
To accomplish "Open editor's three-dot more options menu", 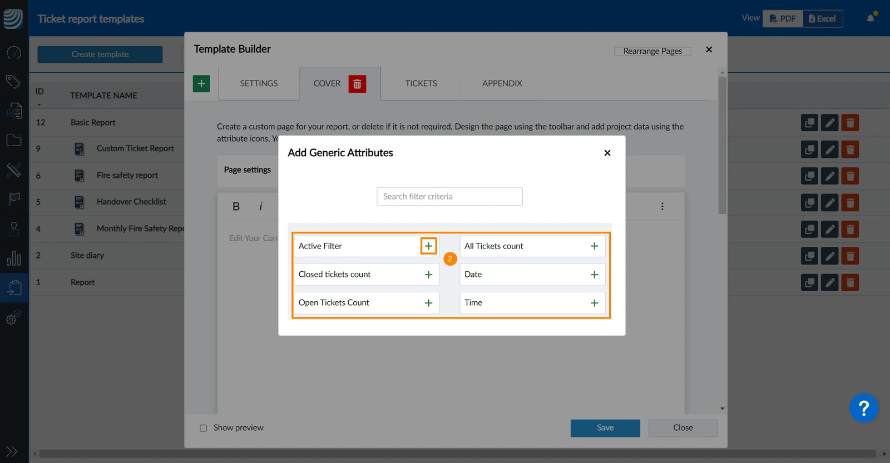I will tap(662, 206).
